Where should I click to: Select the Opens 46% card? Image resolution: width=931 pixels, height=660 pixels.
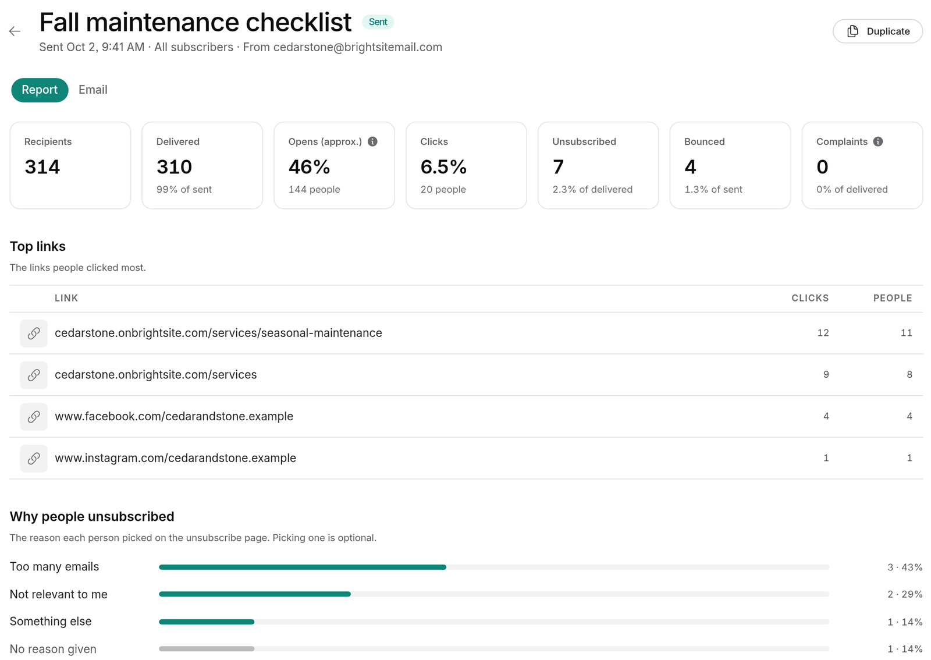coord(334,165)
